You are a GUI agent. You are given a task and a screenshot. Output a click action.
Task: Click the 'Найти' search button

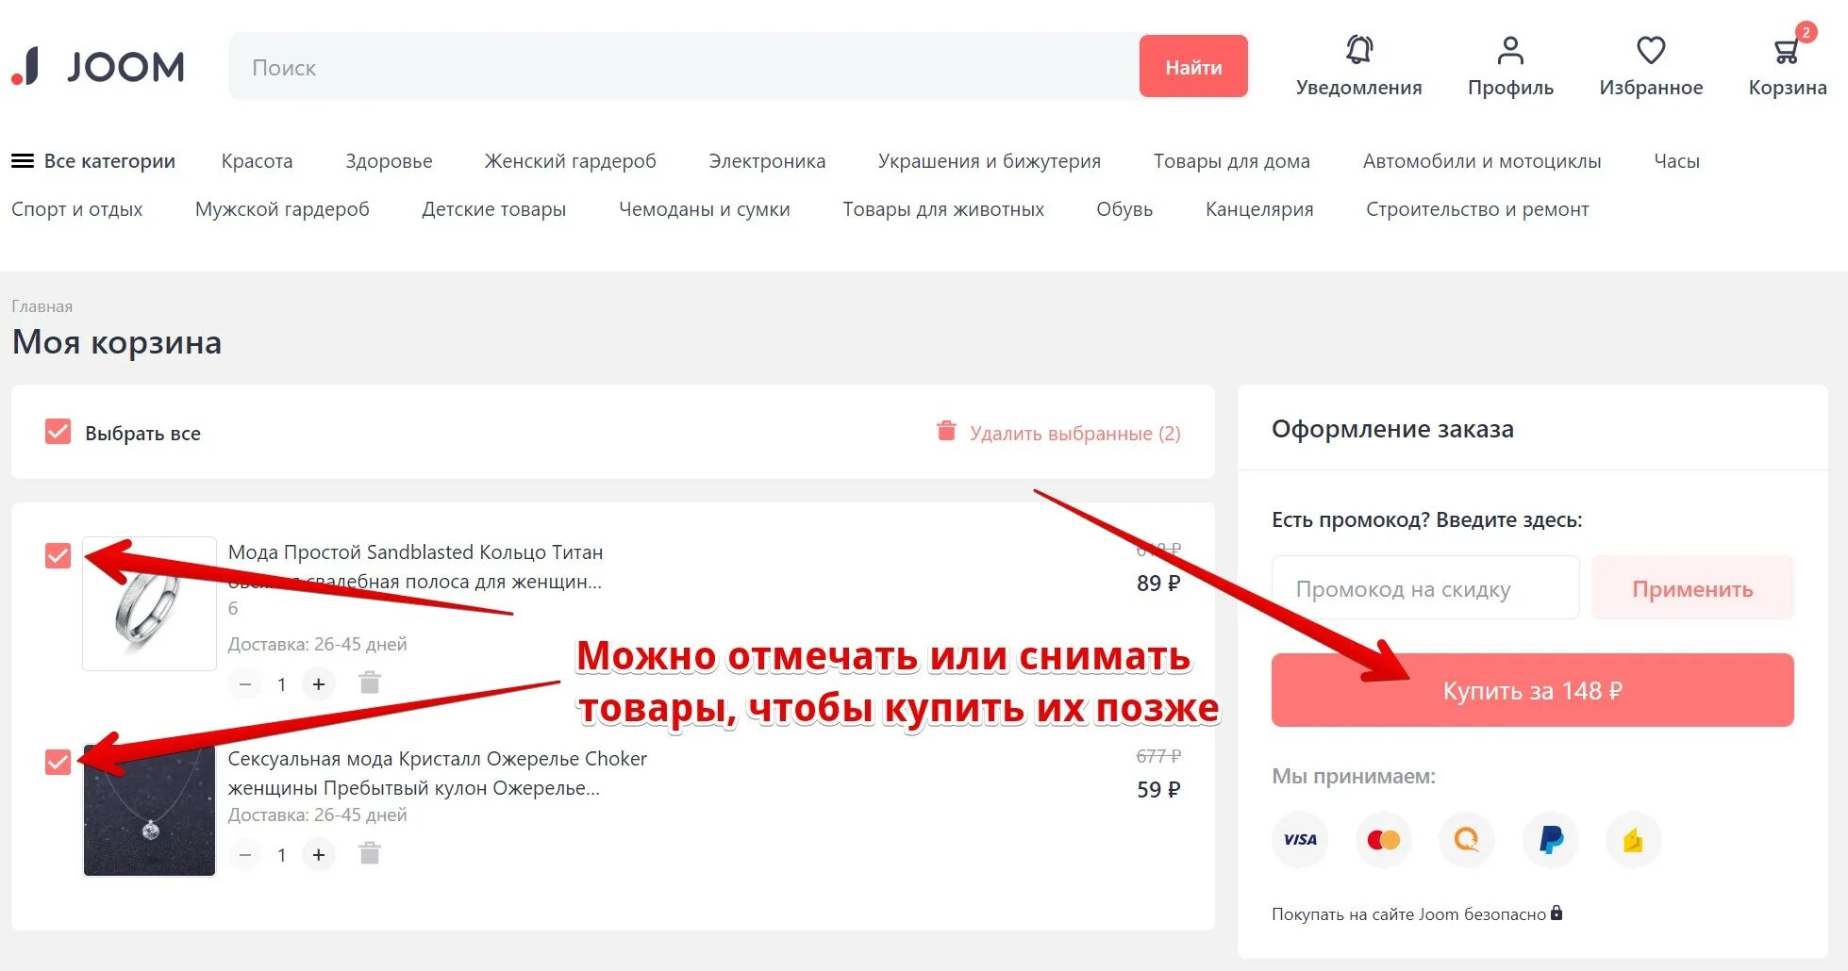click(x=1193, y=67)
